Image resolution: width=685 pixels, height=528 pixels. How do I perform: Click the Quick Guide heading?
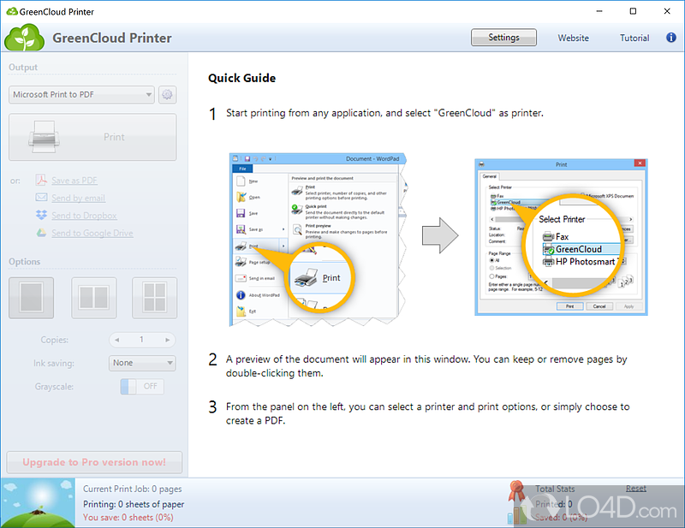click(x=242, y=78)
